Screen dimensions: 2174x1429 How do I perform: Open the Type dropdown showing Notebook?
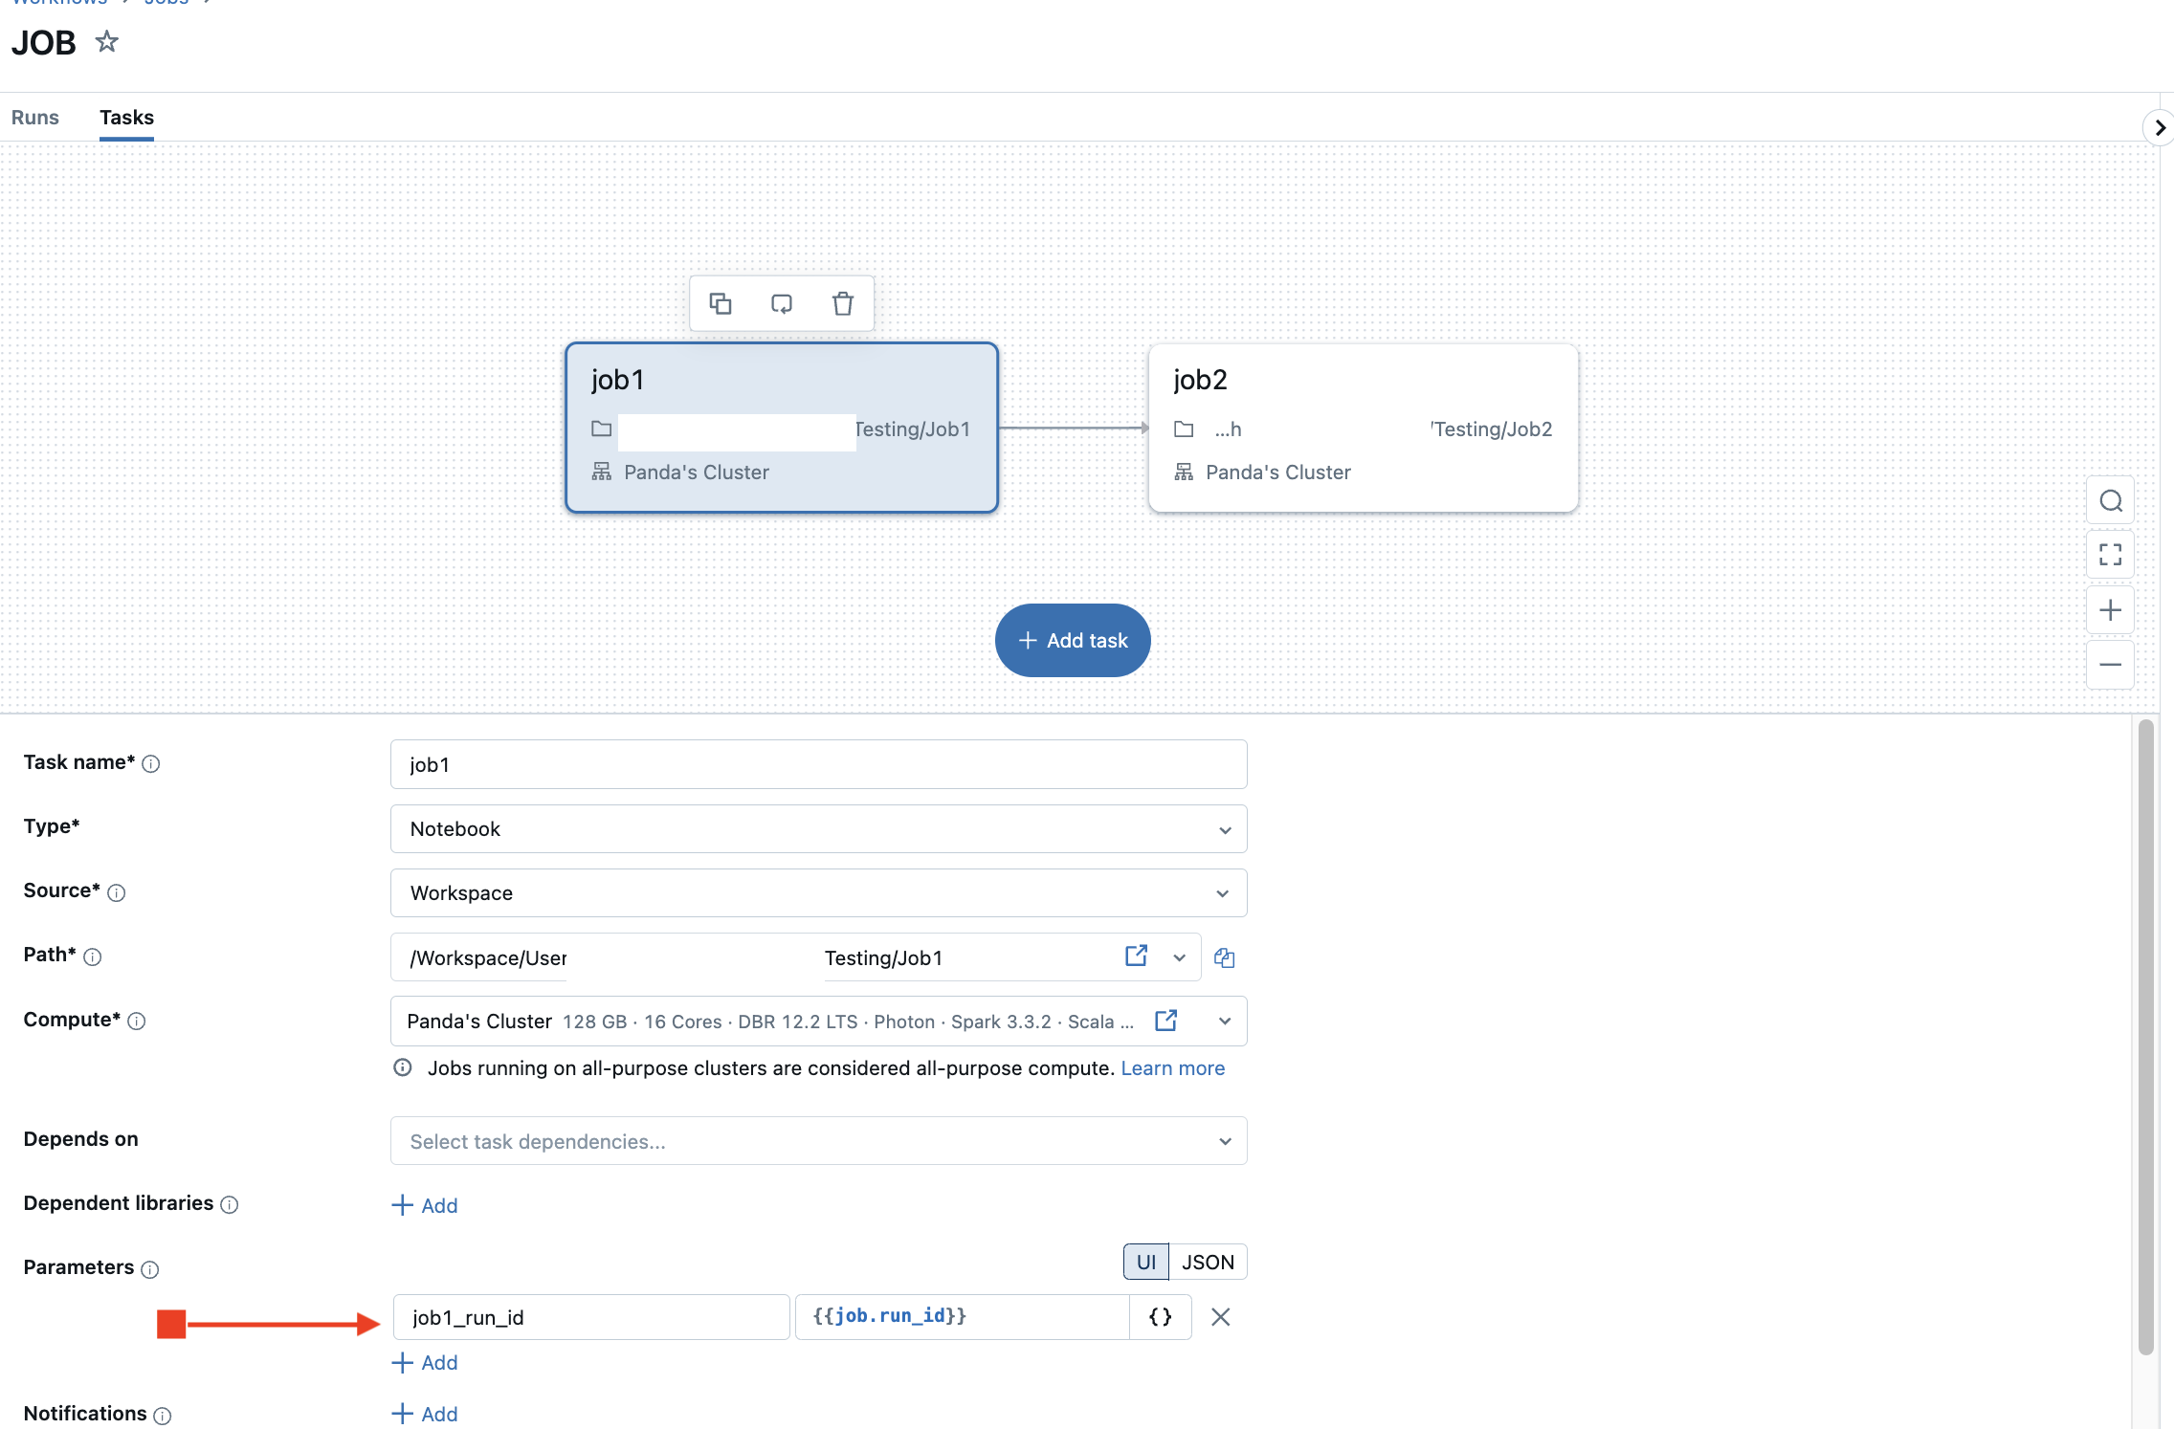(1224, 829)
